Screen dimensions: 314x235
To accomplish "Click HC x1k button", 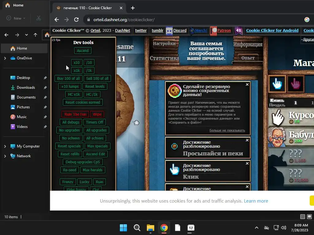I will (x=74, y=94).
